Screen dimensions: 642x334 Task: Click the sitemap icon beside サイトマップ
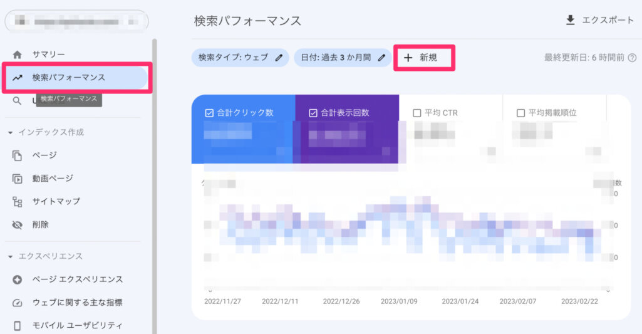[17, 201]
